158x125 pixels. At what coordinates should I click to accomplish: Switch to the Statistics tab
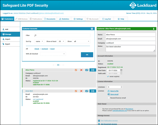point(64,19)
